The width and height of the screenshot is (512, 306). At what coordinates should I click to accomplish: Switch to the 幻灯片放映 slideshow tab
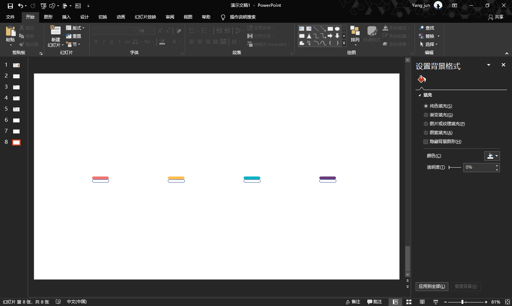[145, 17]
